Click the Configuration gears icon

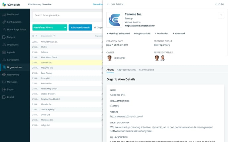(4, 22)
